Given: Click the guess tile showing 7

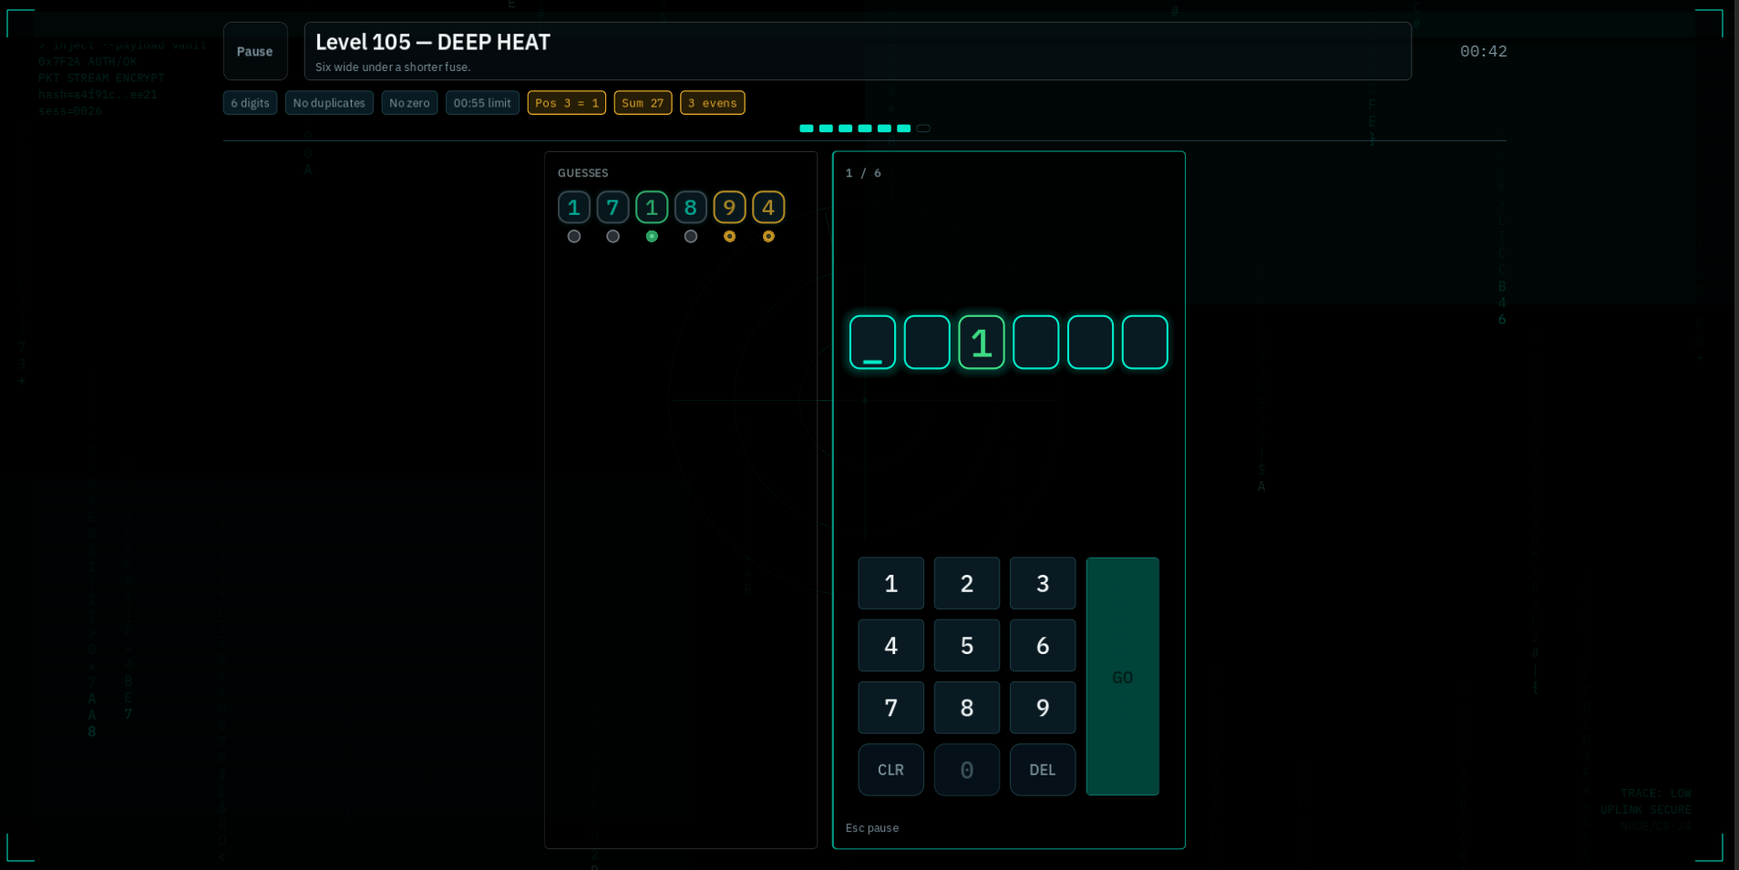Looking at the screenshot, I should point(612,208).
